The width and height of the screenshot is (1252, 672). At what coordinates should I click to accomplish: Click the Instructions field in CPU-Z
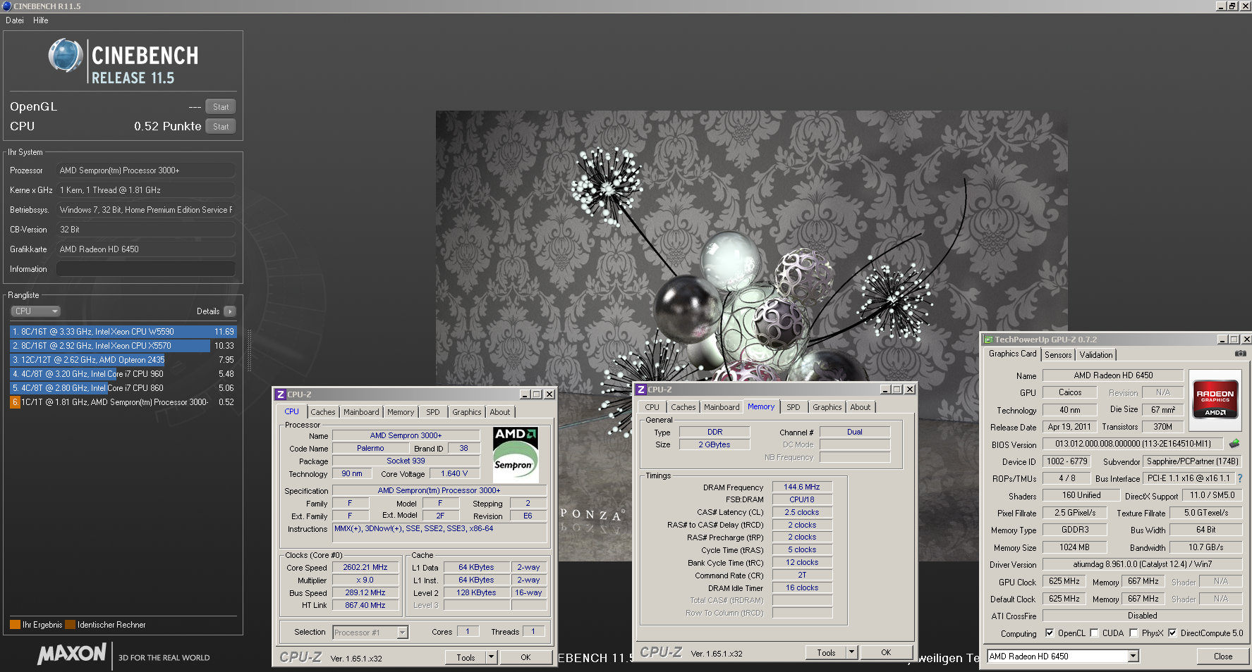439,533
